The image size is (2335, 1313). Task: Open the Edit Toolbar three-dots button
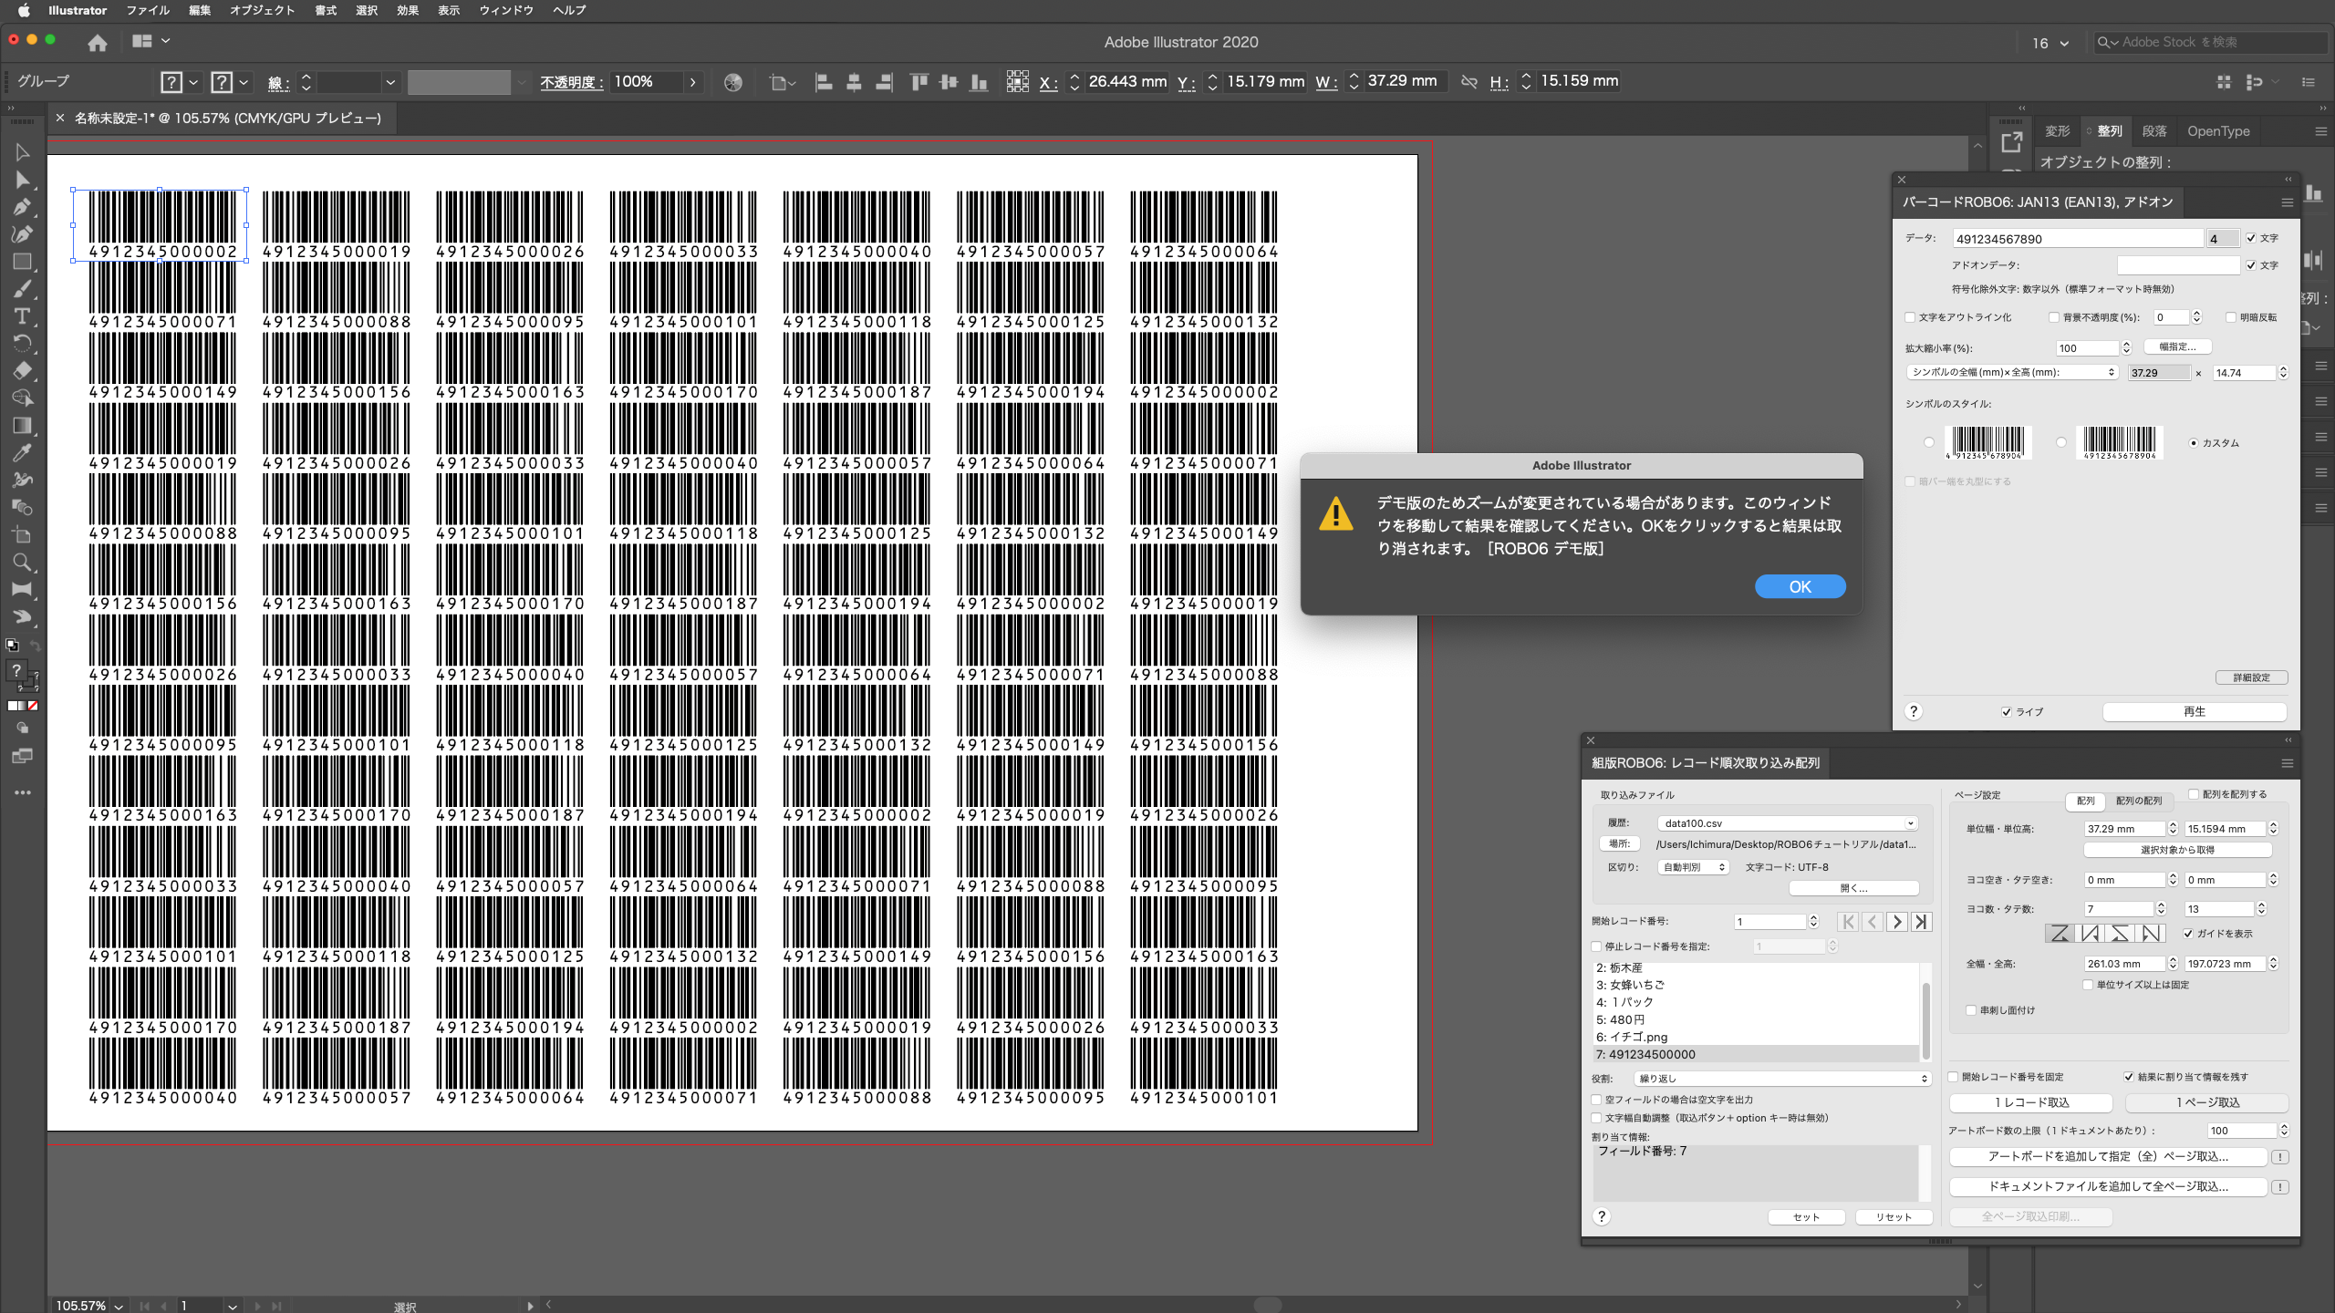[23, 792]
